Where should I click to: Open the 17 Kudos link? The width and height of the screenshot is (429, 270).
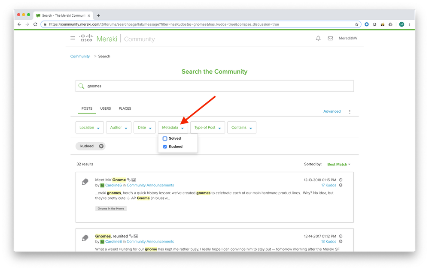pyautogui.click(x=329, y=185)
